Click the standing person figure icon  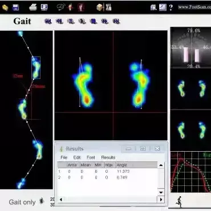[x=71, y=7]
